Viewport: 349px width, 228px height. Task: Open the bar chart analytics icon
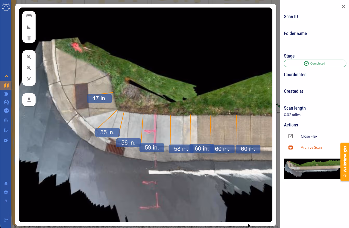pyautogui.click(x=6, y=120)
